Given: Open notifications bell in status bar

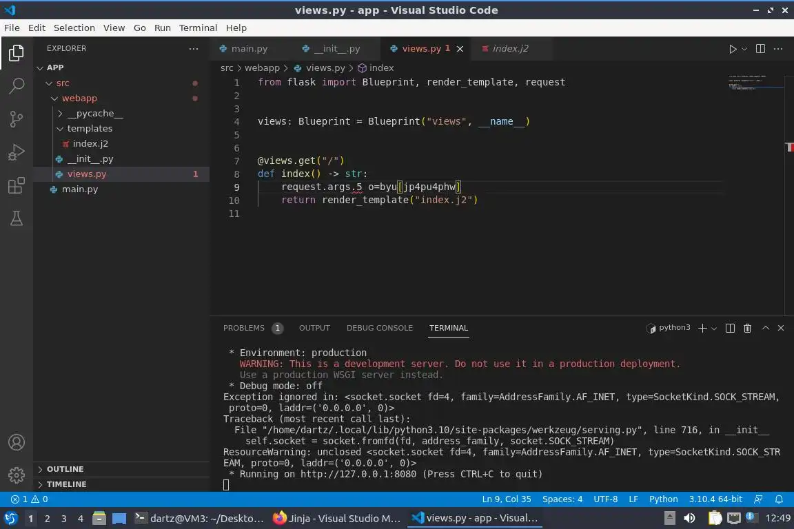Looking at the screenshot, I should click(779, 499).
